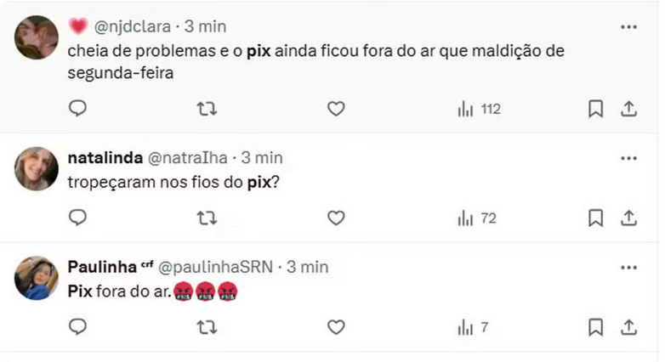The height and width of the screenshot is (362, 665).
Task: Reply to Paulinha's Pix fora do ar tweet
Action: click(77, 326)
